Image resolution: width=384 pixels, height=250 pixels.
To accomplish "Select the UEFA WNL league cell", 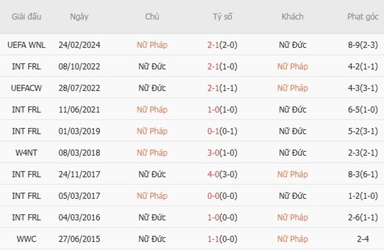I will (25, 45).
